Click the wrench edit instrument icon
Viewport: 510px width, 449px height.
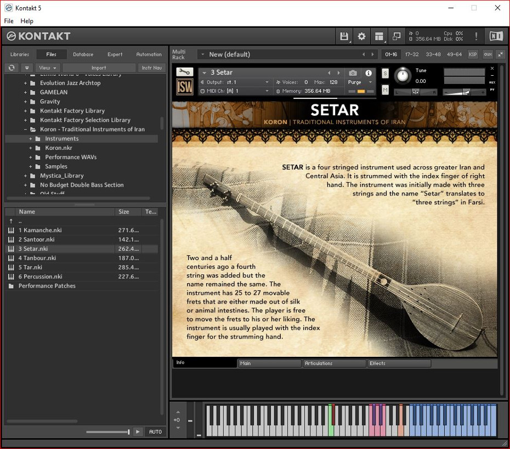tap(184, 72)
